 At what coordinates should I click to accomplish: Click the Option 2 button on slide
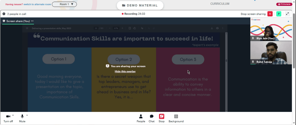(124, 59)
